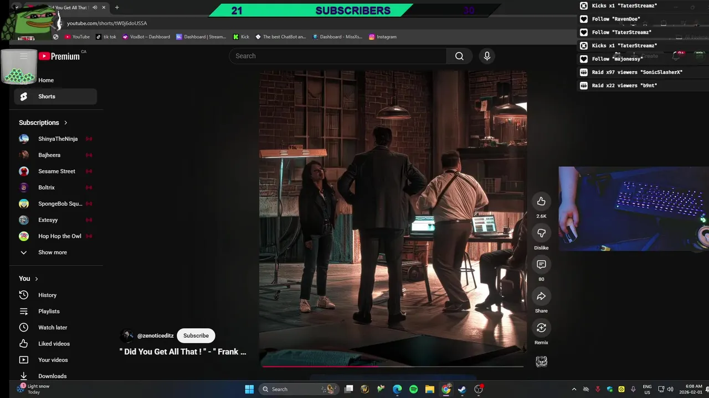Click the Short title 'Did You Get All That'
This screenshot has width=709, height=398.
(183, 352)
